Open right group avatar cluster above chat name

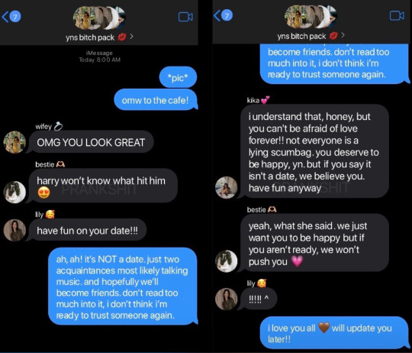tap(311, 16)
